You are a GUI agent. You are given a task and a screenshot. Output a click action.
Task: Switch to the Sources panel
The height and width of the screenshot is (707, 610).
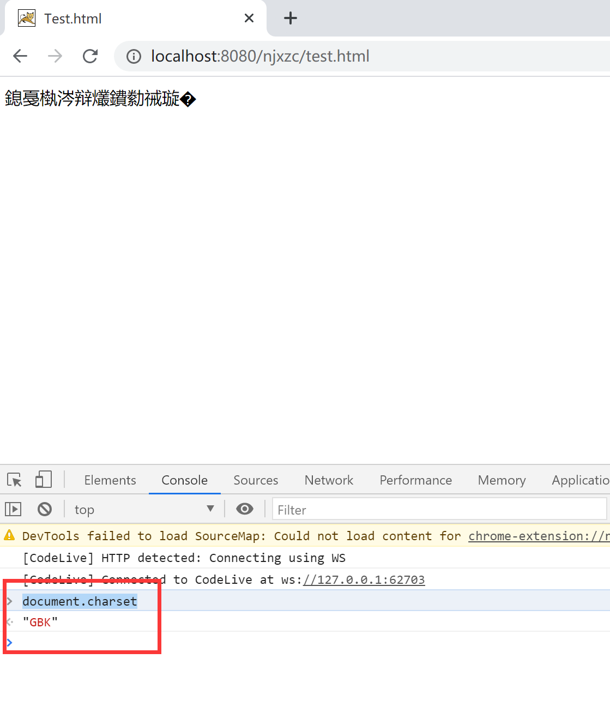(256, 480)
